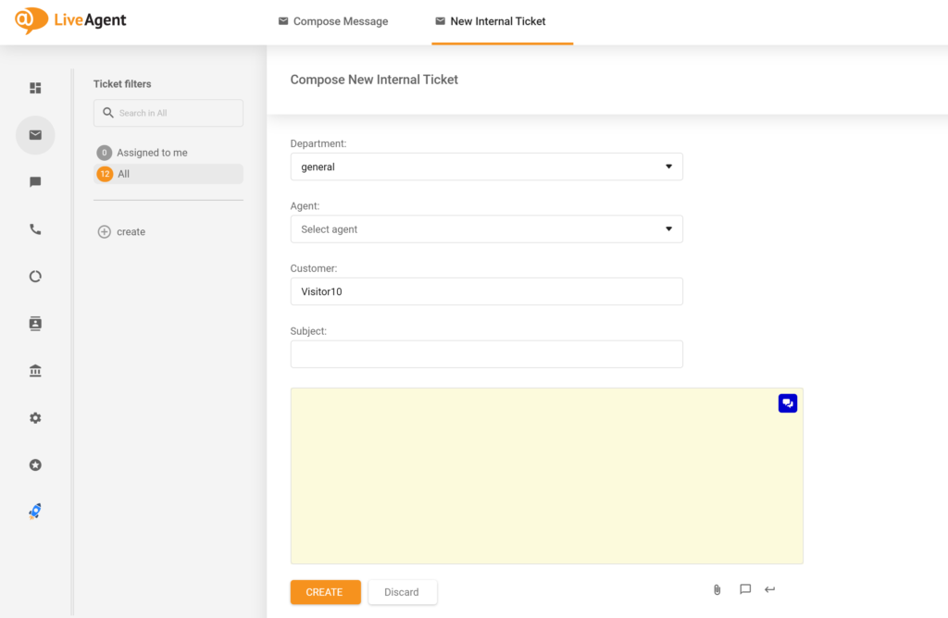Open Contacts via the address book sidebar icon
The width and height of the screenshot is (948, 618).
[35, 323]
